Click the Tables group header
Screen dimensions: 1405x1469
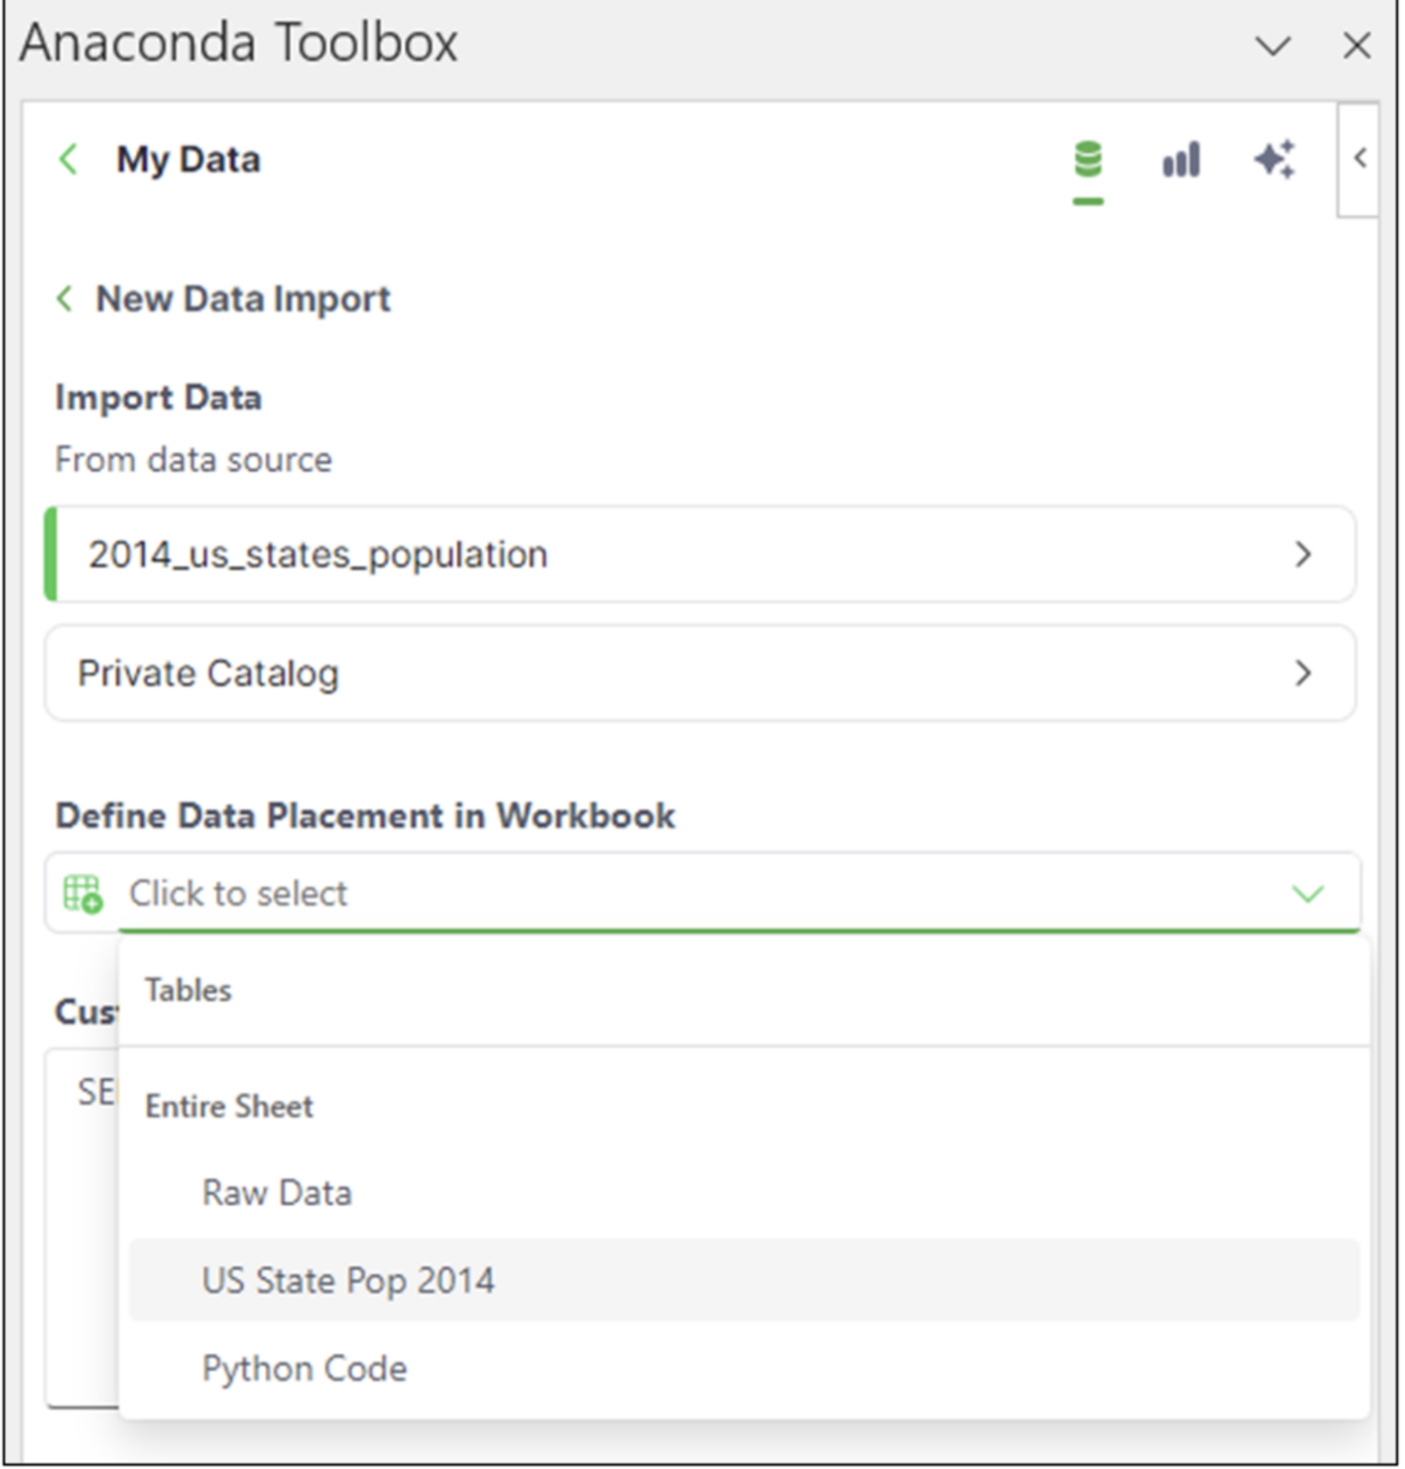[188, 990]
